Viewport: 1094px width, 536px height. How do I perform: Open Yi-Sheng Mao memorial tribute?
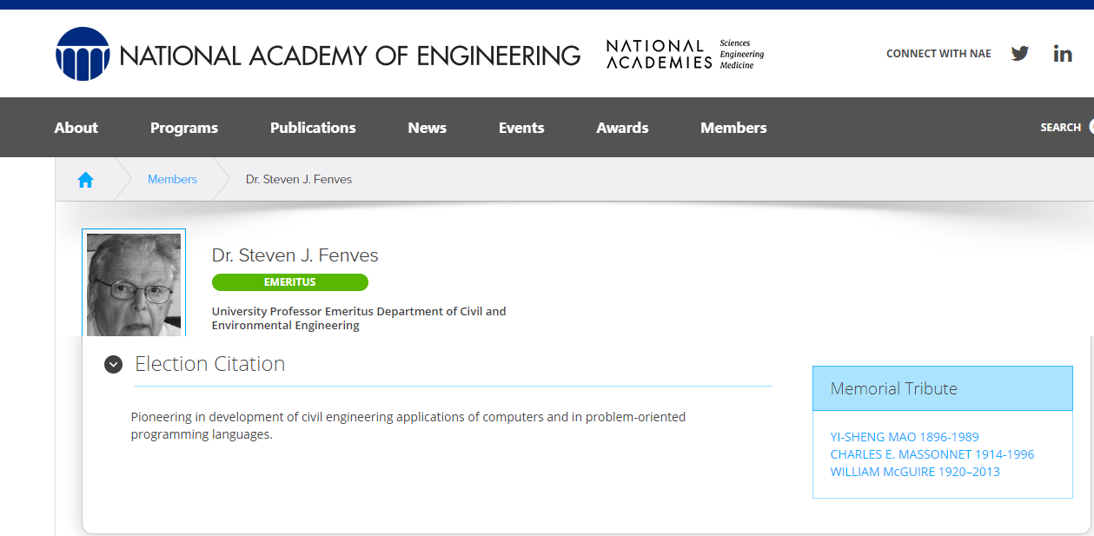904,437
